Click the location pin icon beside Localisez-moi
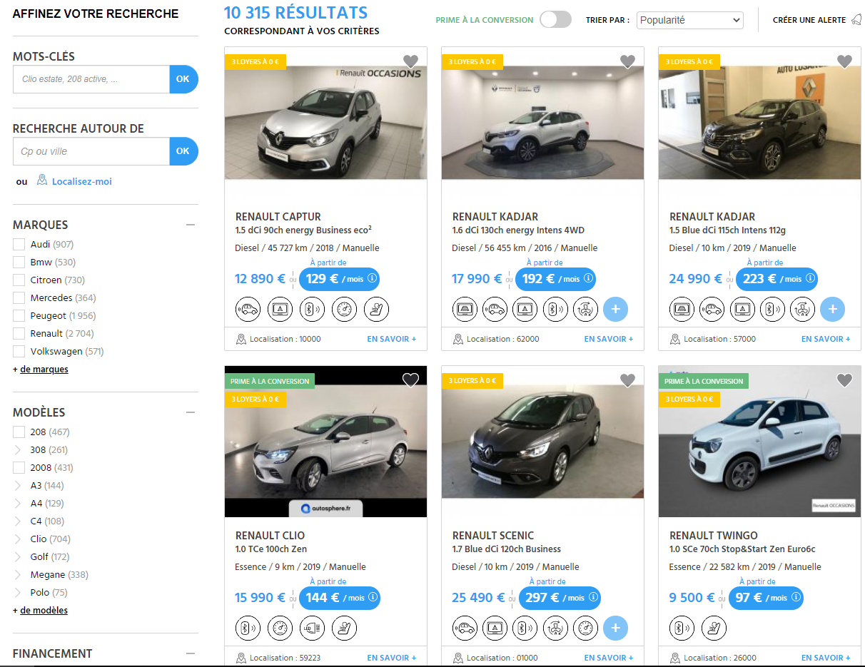Screen dimensions: 865x667 [x=42, y=180]
